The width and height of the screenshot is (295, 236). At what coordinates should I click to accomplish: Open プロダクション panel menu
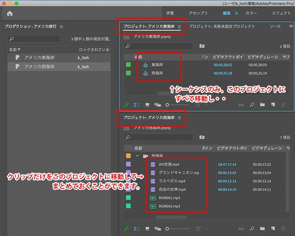coord(61,27)
